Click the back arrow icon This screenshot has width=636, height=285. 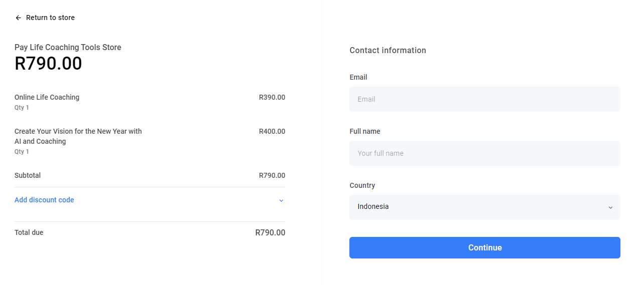19,18
